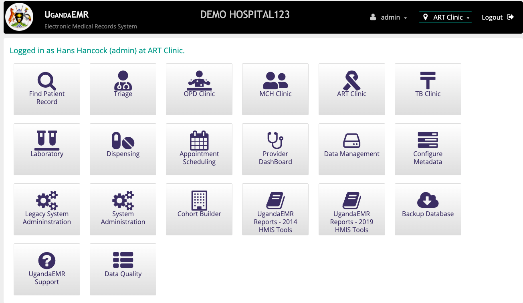The width and height of the screenshot is (523, 303).
Task: Click the Triage nurse icon
Action: [x=123, y=80]
